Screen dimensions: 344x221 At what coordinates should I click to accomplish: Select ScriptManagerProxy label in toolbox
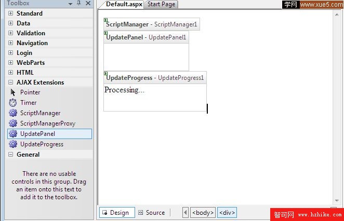tap(48, 123)
